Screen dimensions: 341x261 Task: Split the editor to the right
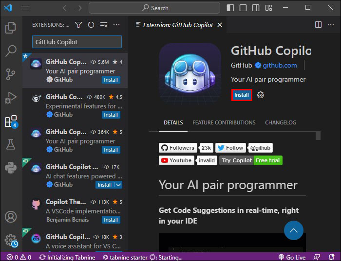tap(318, 25)
